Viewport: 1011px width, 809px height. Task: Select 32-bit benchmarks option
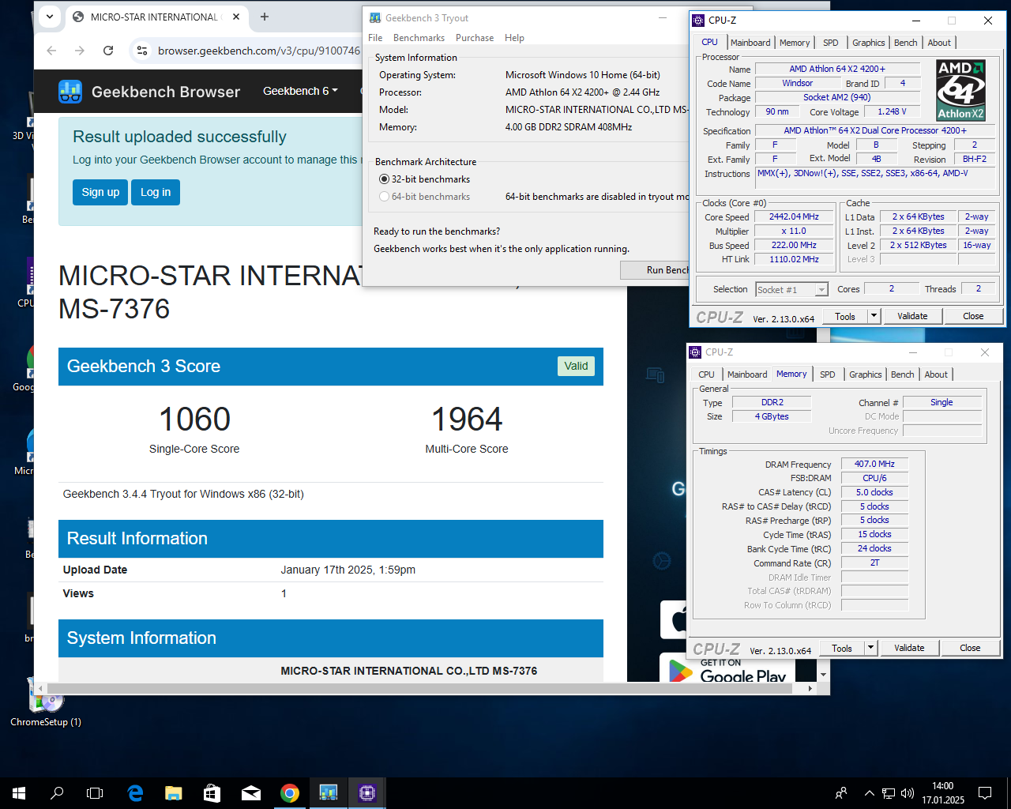coord(424,179)
